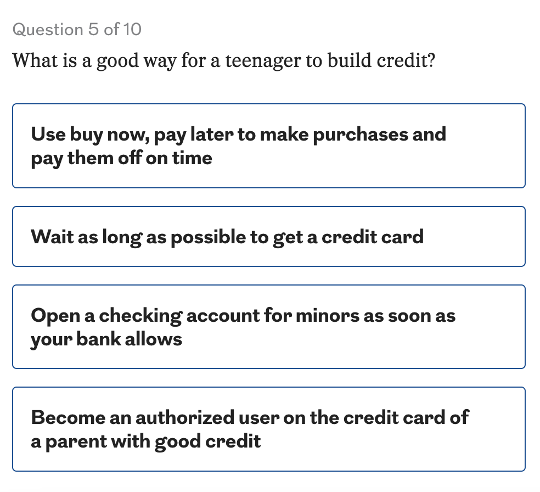Click the "What is a good way" heading
Viewport: 540px width, 492px height.
[224, 60]
